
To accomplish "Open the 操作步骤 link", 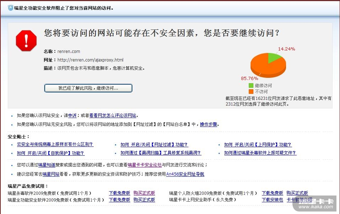I will [x=208, y=124].
